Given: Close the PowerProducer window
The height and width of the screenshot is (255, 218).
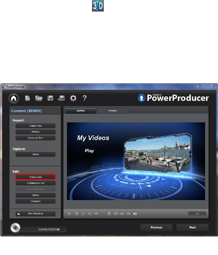Looking at the screenshot, I should pyautogui.click(x=211, y=86).
